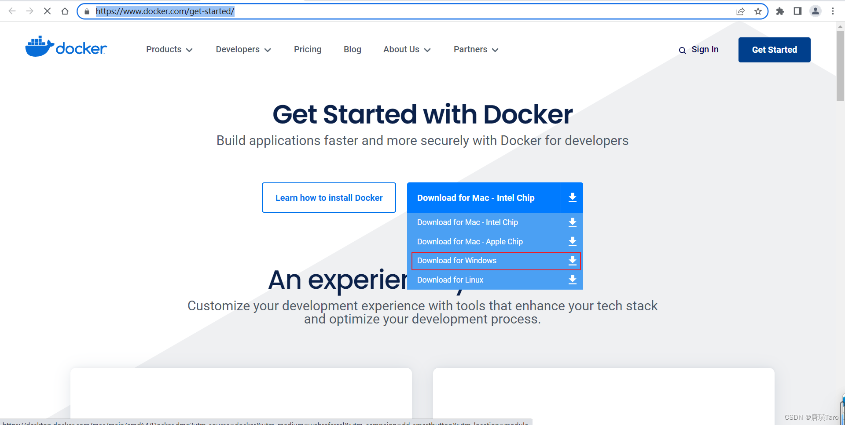Click the page vertical scrollbar thumb

pyautogui.click(x=840, y=66)
